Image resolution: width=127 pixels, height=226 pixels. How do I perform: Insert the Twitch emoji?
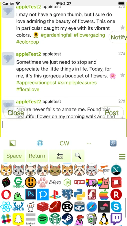(116, 219)
